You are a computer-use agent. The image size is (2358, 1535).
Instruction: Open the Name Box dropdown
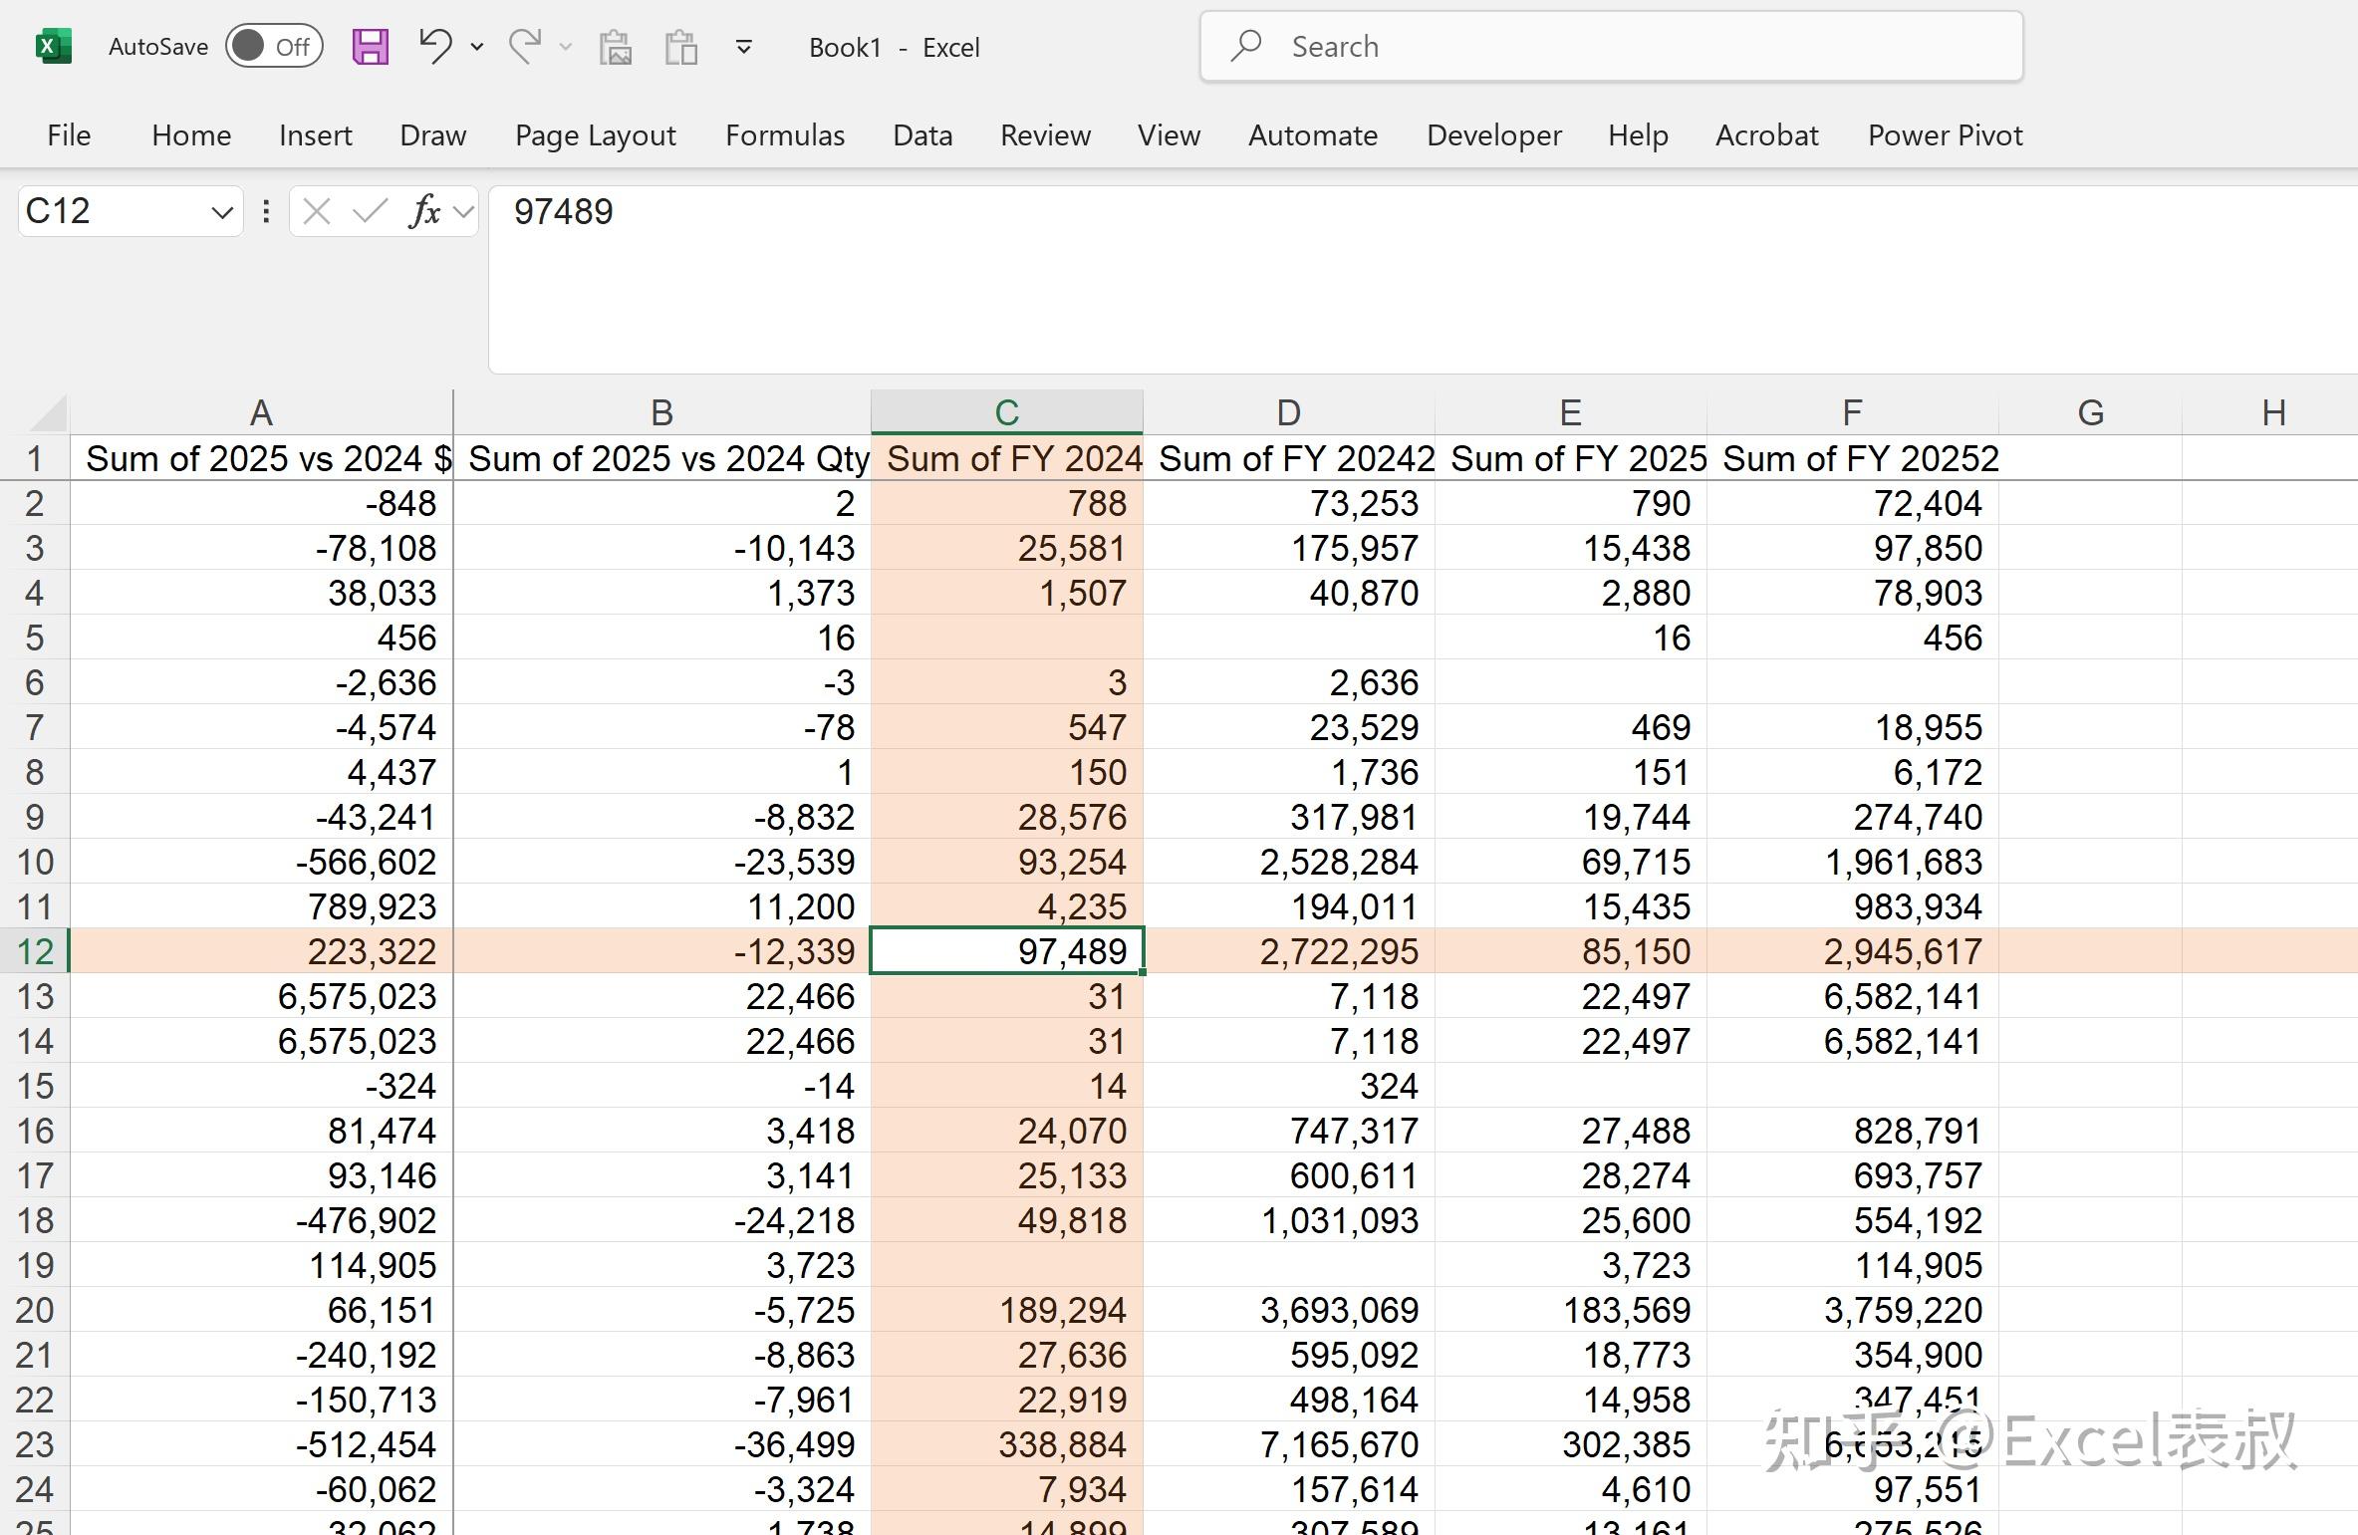(220, 211)
